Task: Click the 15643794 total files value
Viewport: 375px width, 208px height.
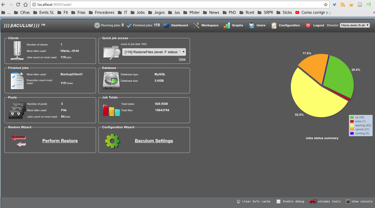Action: (162, 110)
